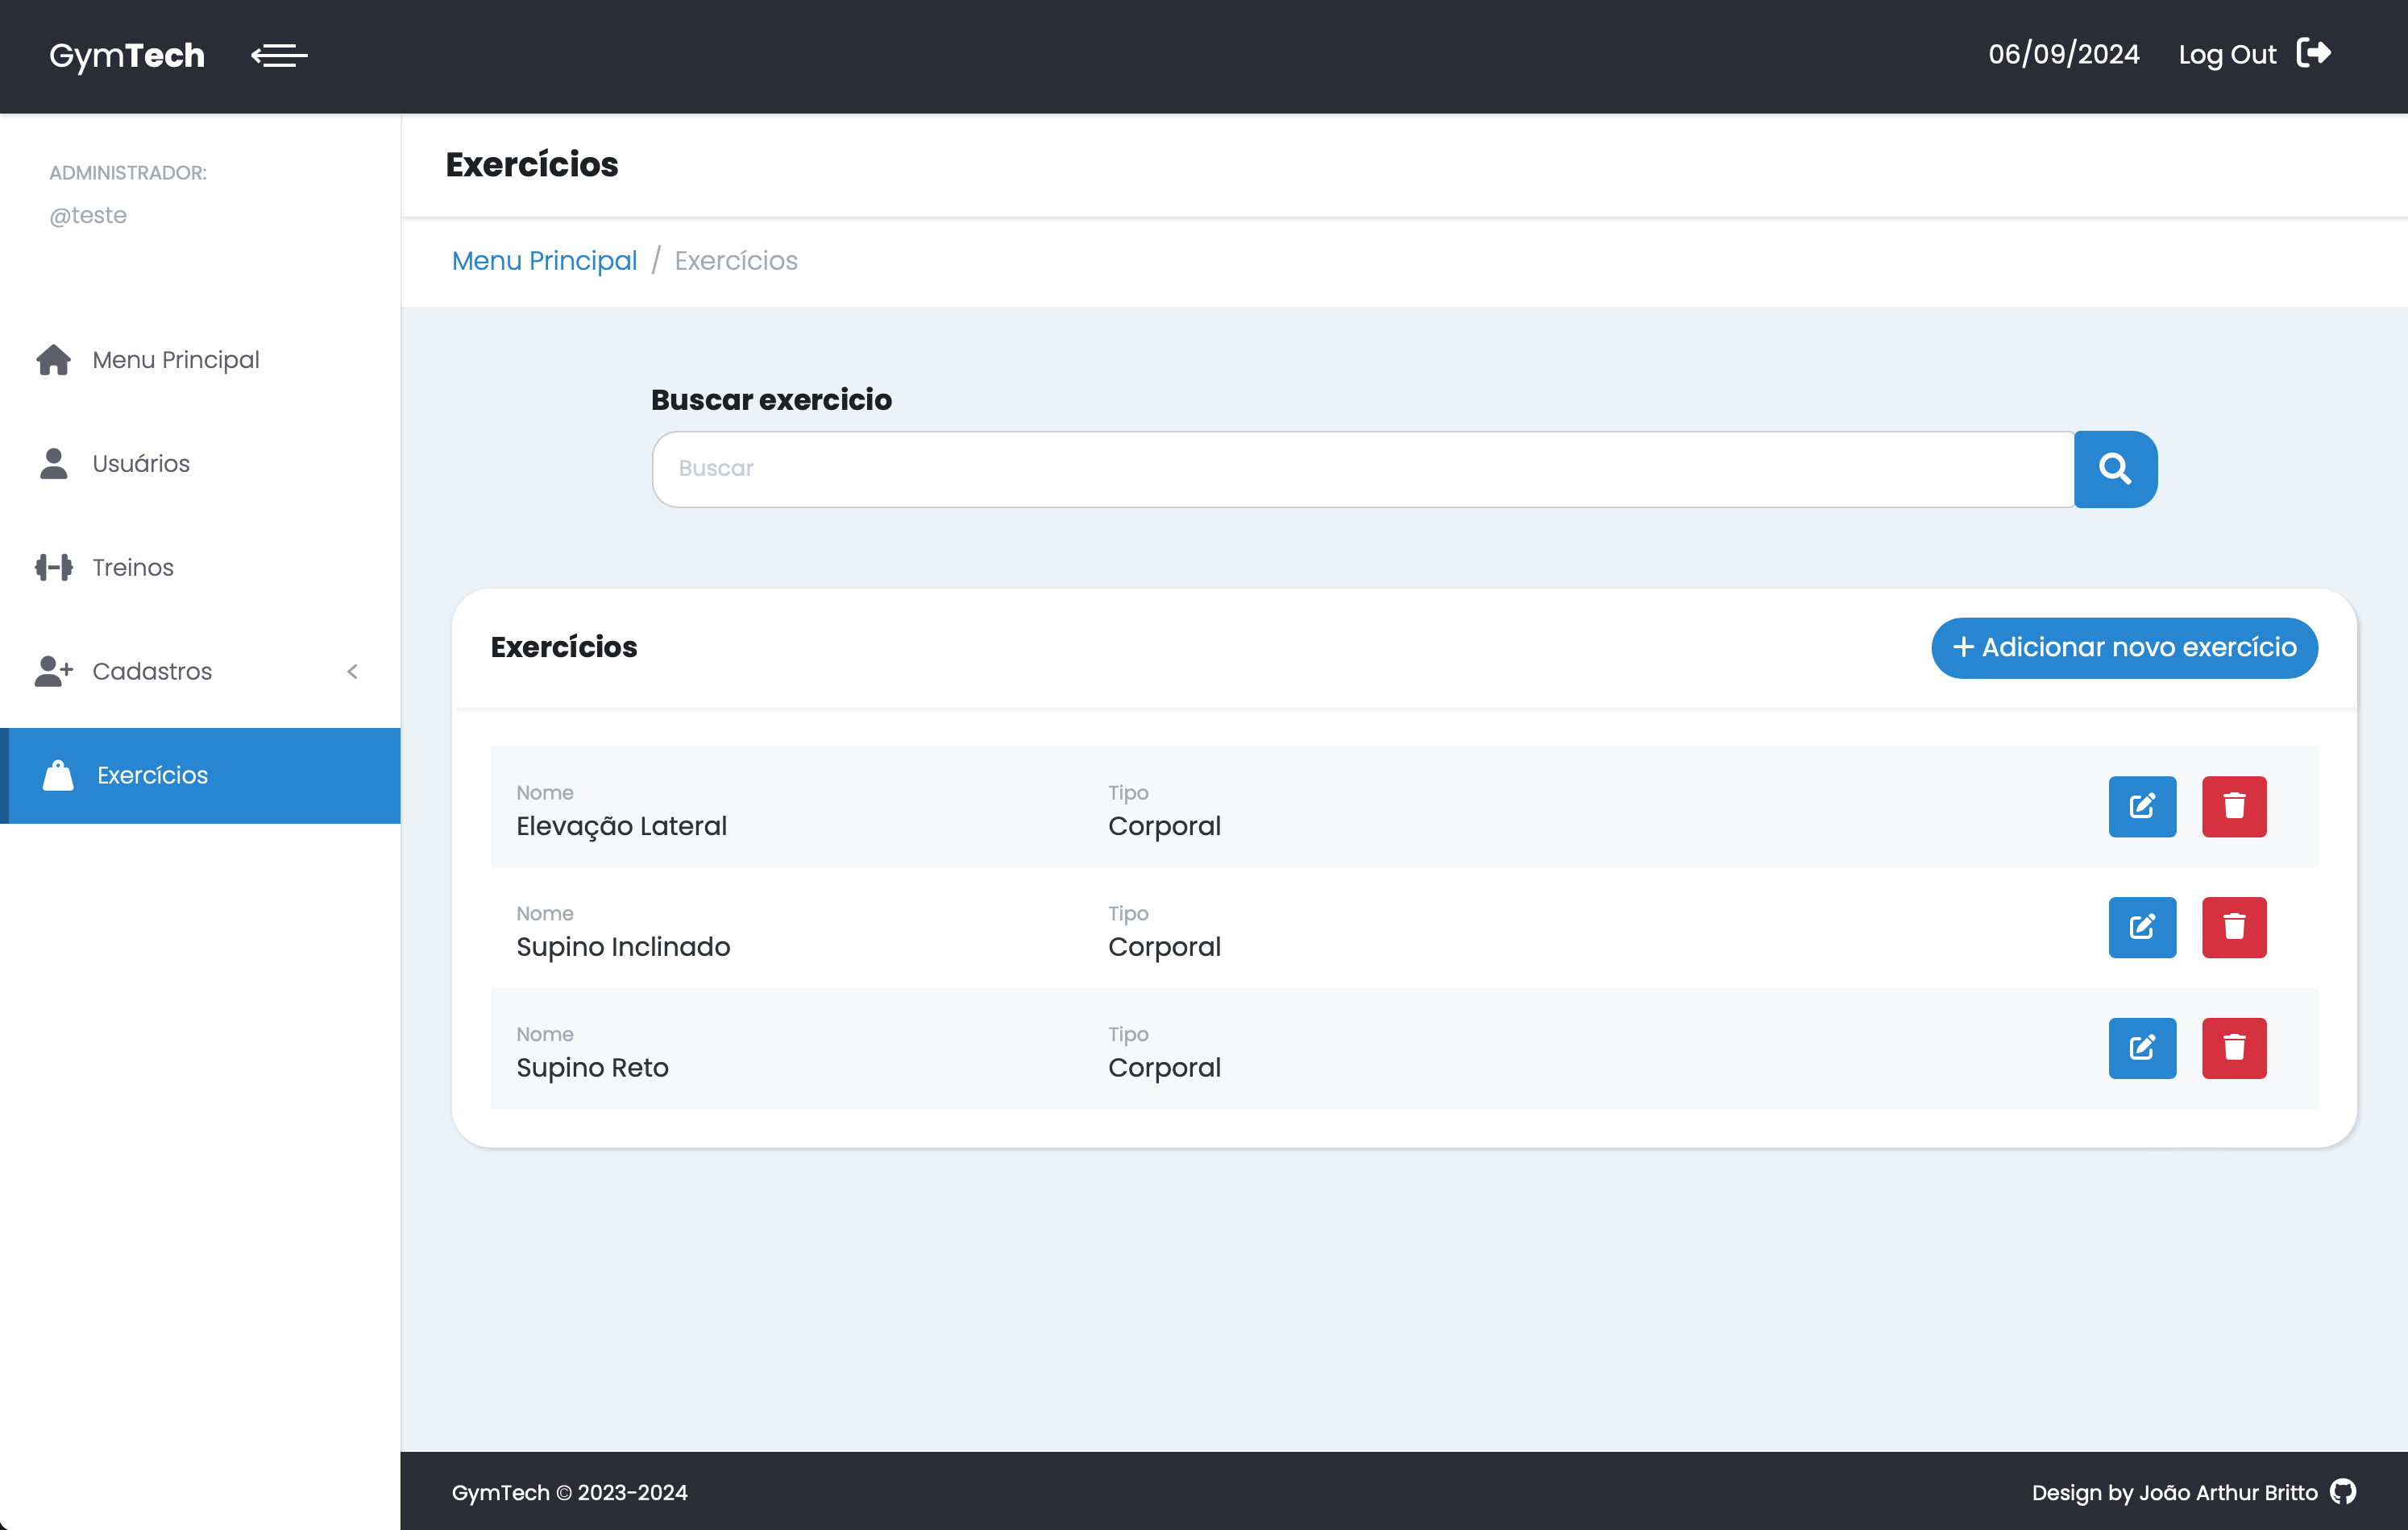Expand the Cadastros submenu chevron
Viewport: 2408px width, 1530px height.
(x=352, y=672)
